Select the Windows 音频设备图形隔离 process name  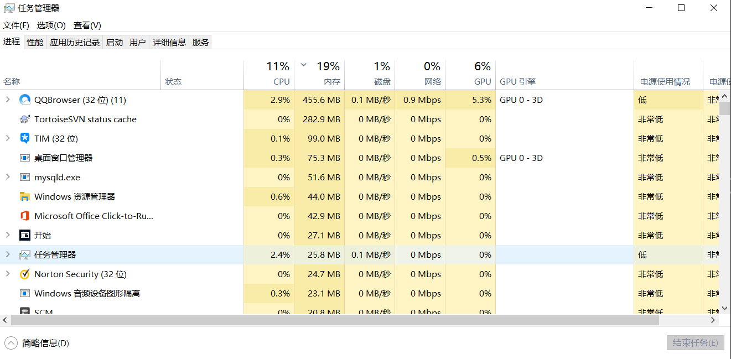click(87, 294)
